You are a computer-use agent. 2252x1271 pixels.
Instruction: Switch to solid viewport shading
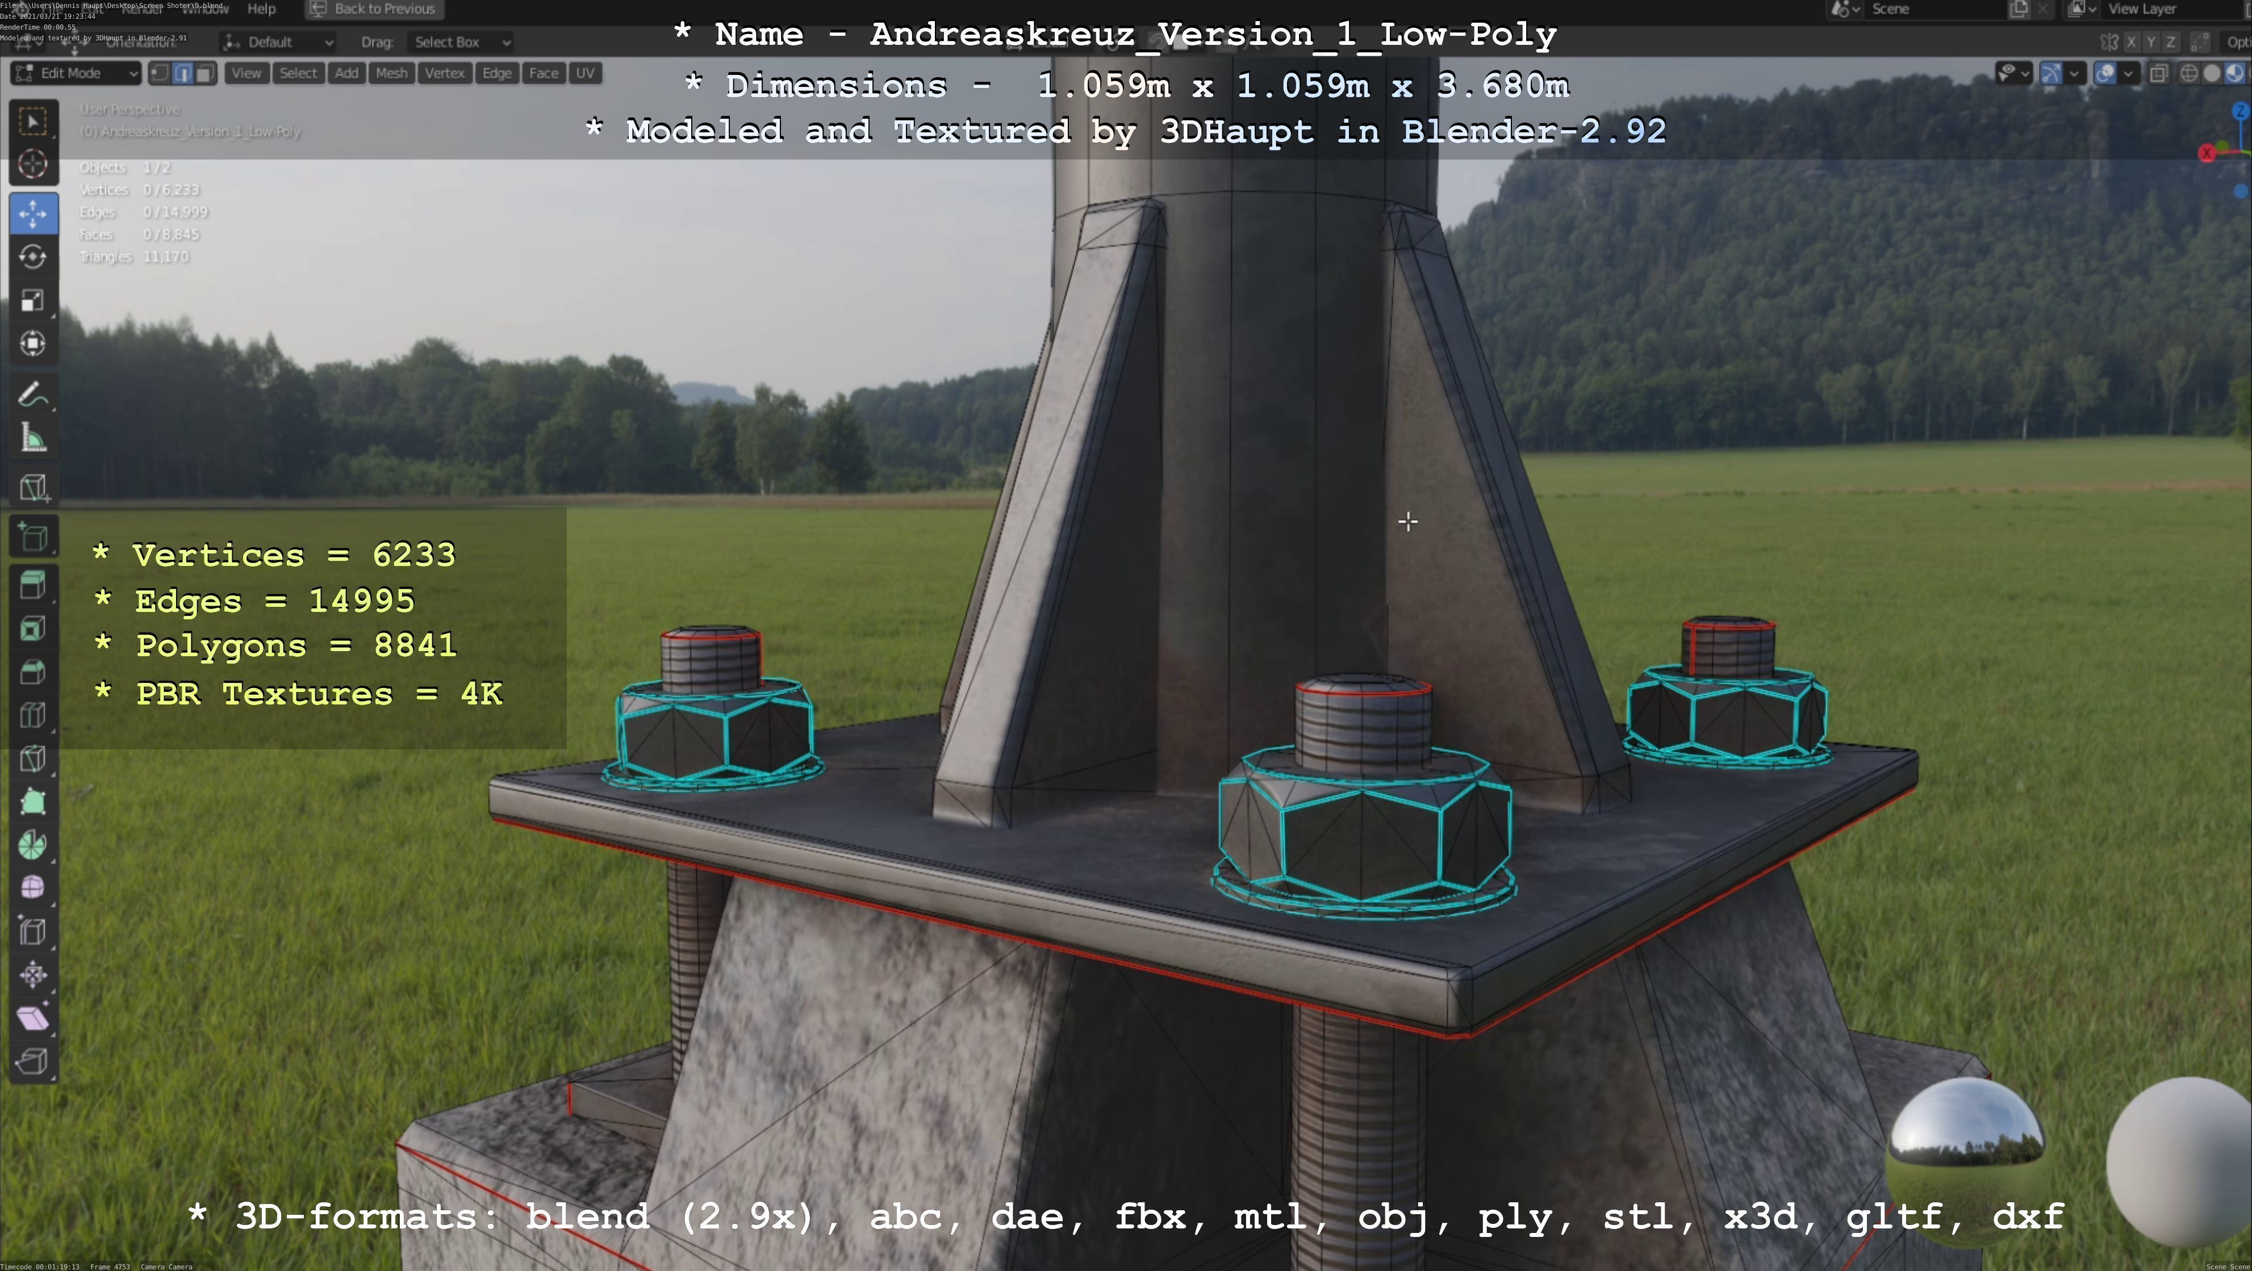pos(2212,73)
